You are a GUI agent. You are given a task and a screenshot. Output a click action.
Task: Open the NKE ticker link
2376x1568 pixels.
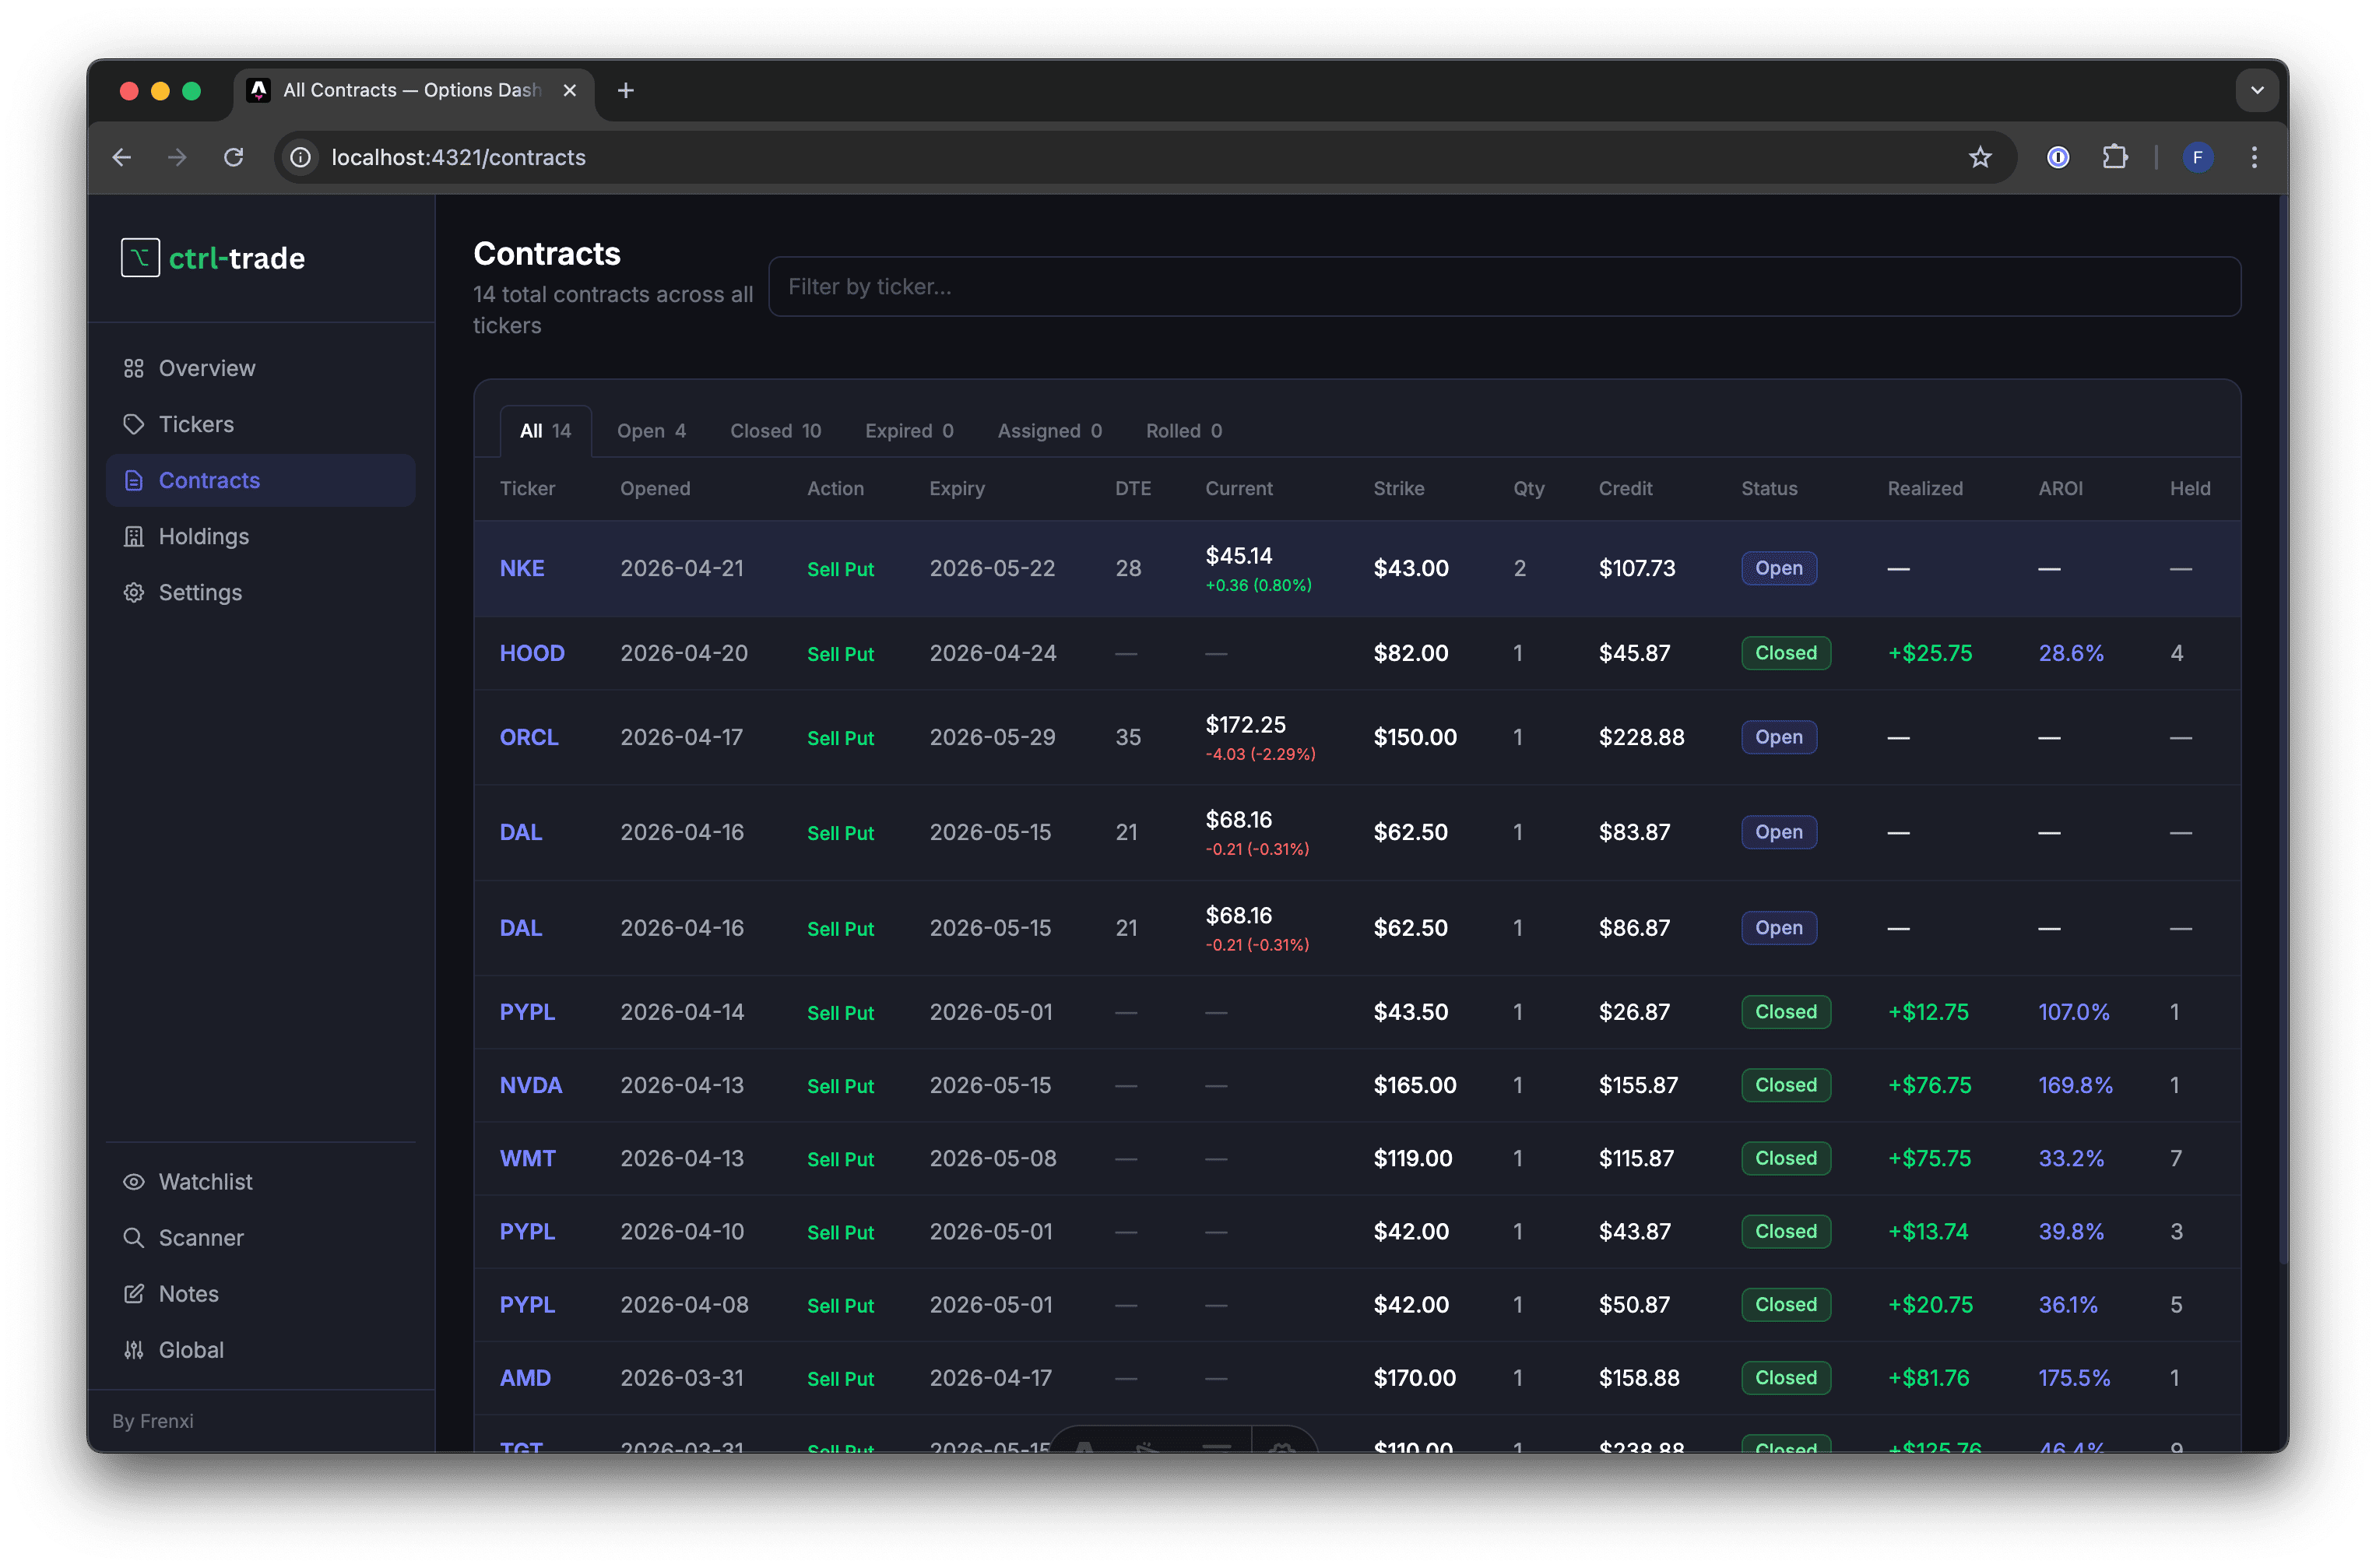point(522,568)
